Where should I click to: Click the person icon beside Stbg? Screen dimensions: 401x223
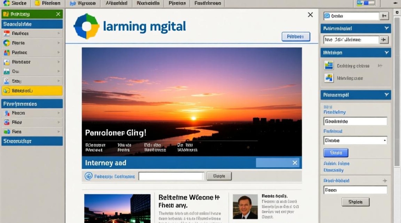coord(7,81)
